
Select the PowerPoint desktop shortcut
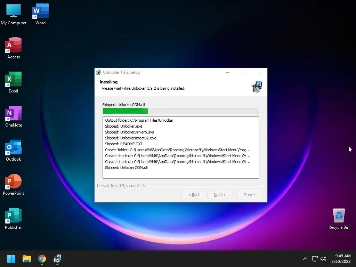click(x=14, y=184)
